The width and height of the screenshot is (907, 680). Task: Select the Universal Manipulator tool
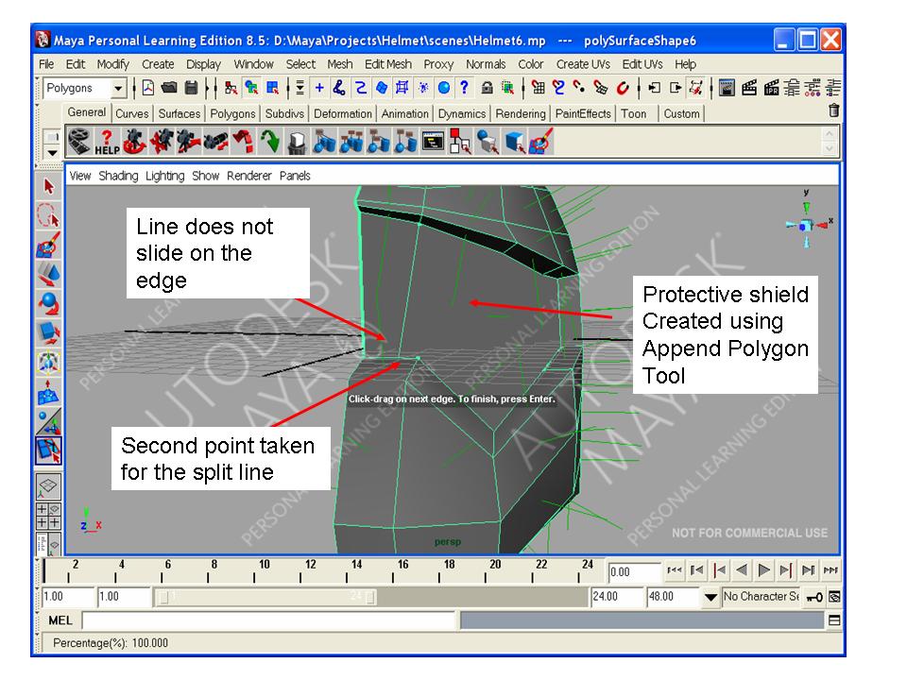coord(48,363)
